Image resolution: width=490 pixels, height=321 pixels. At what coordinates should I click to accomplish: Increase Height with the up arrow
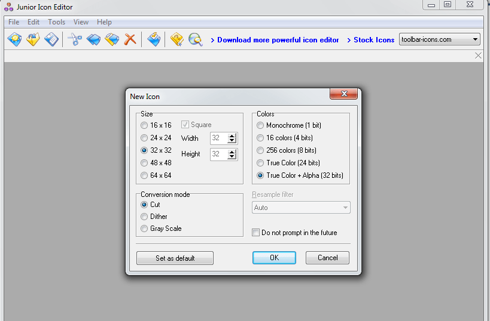232,152
